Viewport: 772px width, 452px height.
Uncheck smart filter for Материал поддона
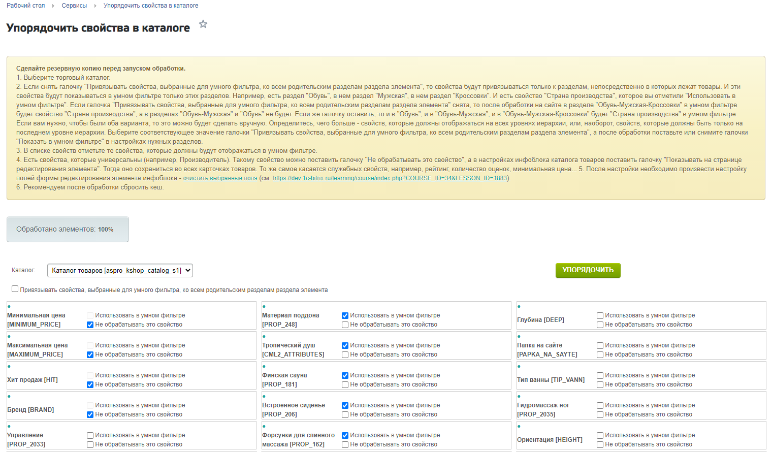click(x=345, y=315)
